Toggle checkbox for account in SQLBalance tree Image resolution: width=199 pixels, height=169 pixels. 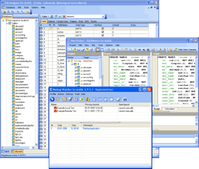[x=76, y=74]
